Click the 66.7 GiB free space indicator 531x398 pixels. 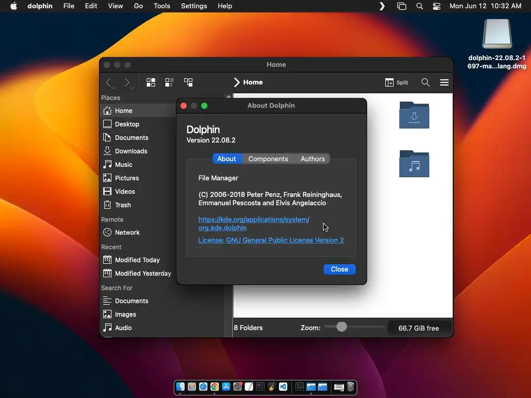click(x=418, y=328)
